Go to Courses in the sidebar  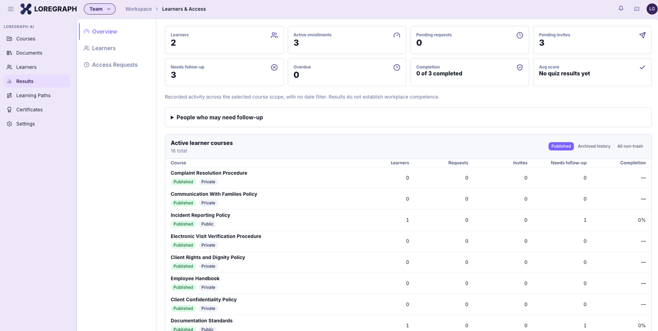[37, 39]
